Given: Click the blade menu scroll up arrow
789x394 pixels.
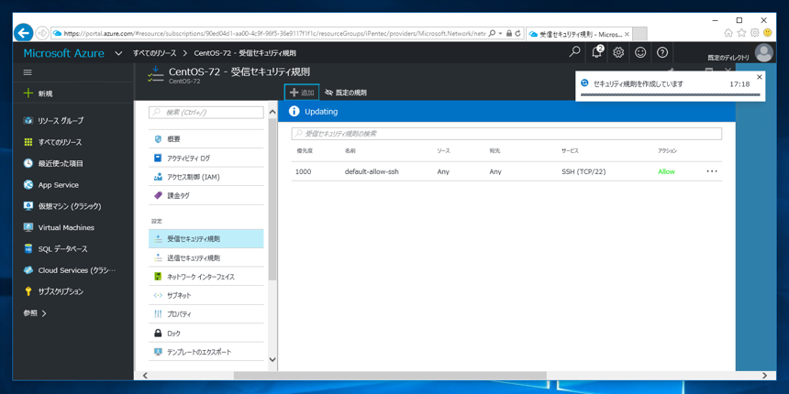Looking at the screenshot, I should point(272,112).
